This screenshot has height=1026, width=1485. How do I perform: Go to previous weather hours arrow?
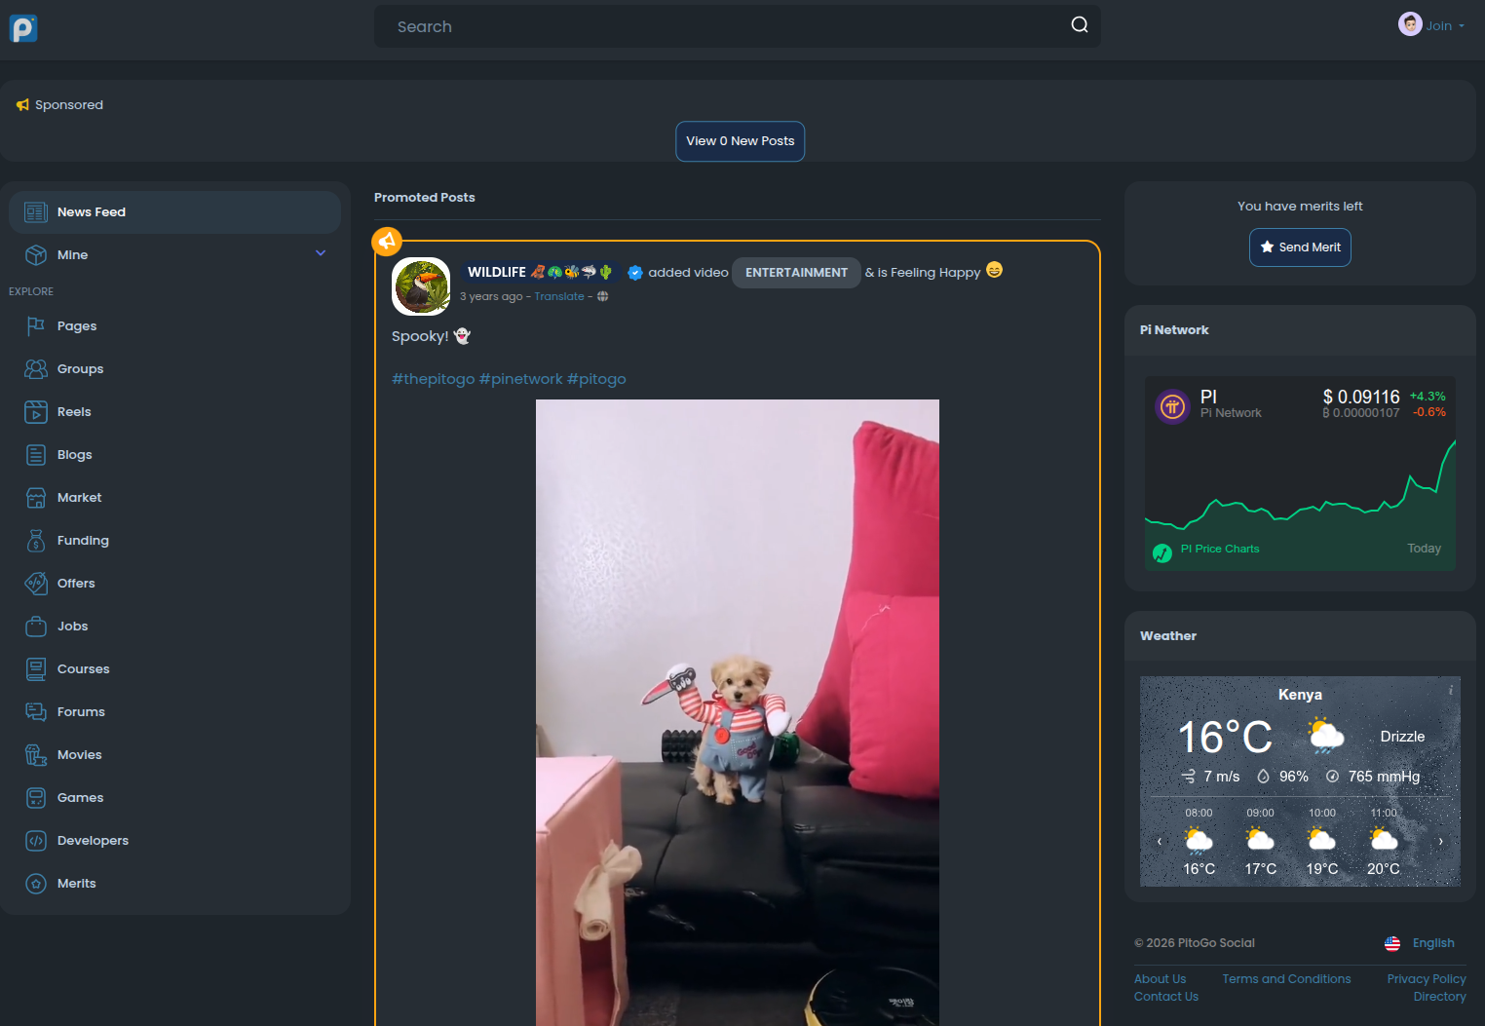coord(1160,841)
